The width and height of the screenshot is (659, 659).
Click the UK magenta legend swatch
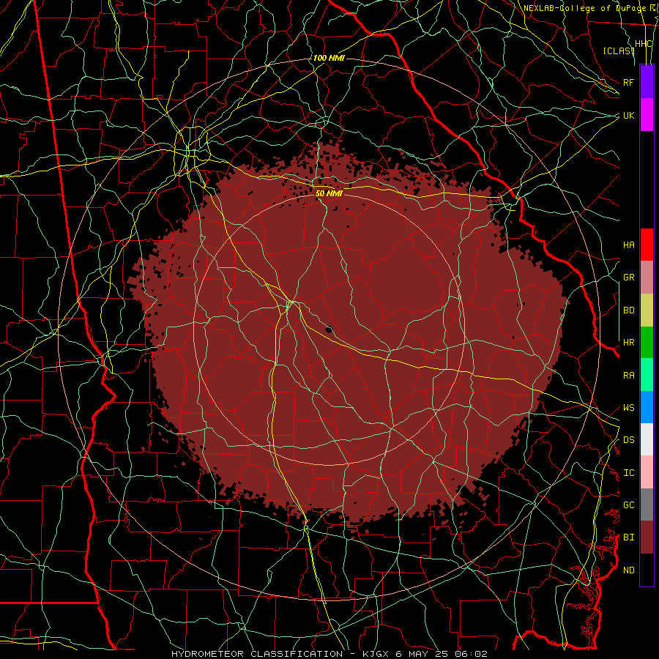(x=647, y=115)
